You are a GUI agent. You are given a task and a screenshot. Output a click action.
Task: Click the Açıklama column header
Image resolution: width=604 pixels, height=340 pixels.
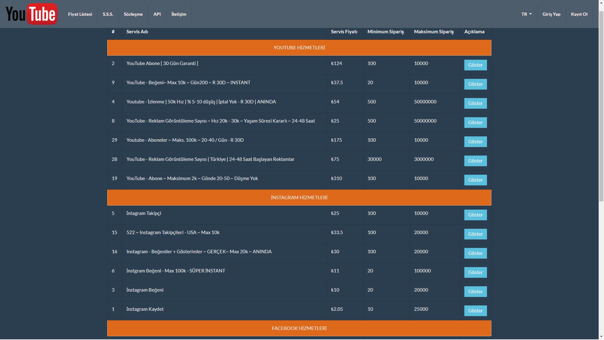pos(474,32)
